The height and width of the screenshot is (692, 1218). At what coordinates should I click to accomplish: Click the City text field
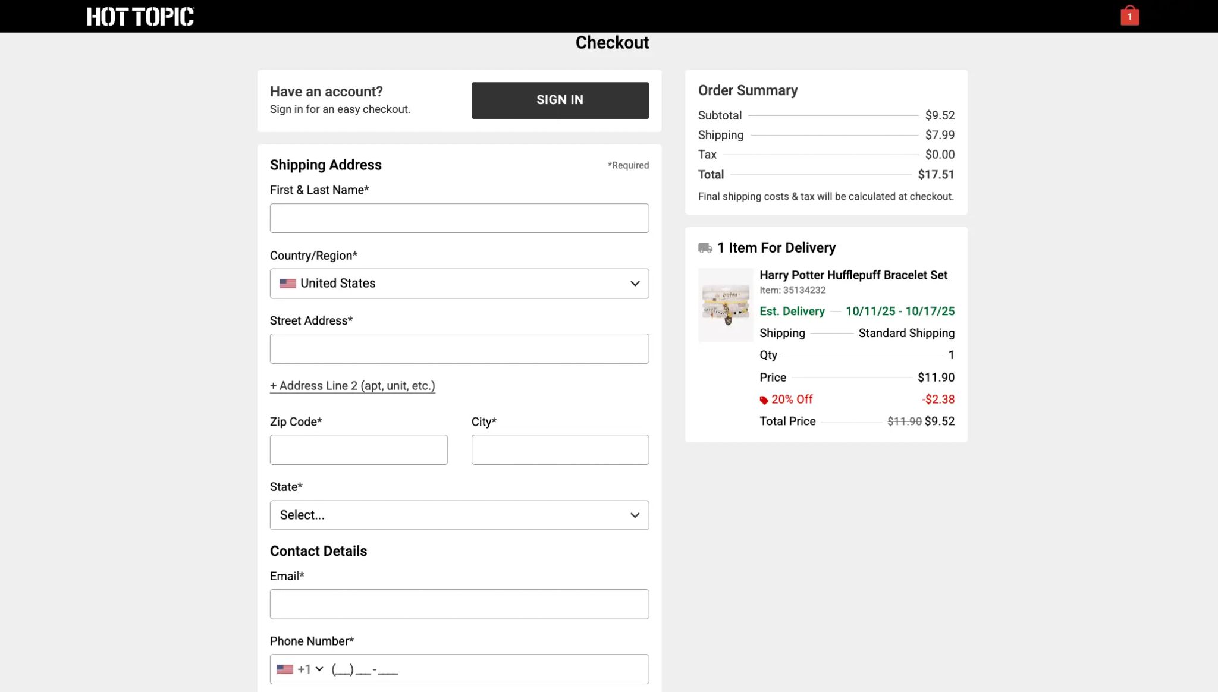click(560, 449)
